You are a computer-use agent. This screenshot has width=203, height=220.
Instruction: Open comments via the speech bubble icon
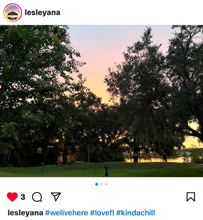(37, 197)
